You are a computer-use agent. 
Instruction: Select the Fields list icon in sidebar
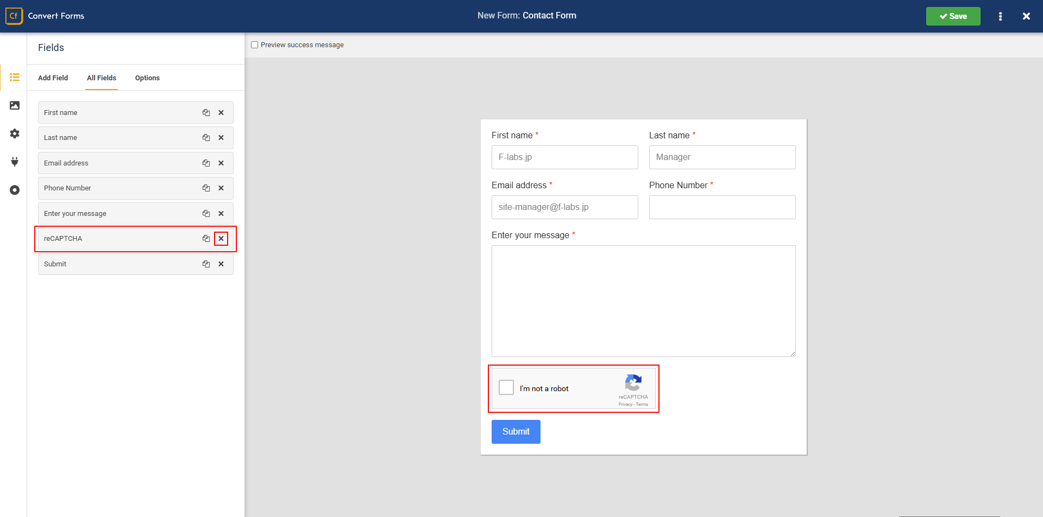pos(15,77)
